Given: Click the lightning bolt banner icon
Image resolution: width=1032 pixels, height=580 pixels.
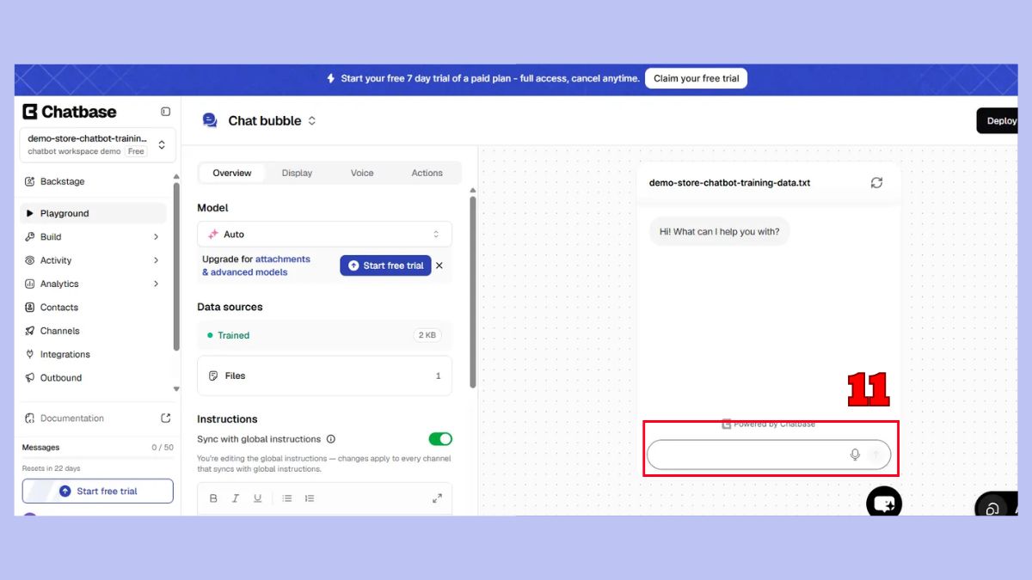Looking at the screenshot, I should pos(331,78).
